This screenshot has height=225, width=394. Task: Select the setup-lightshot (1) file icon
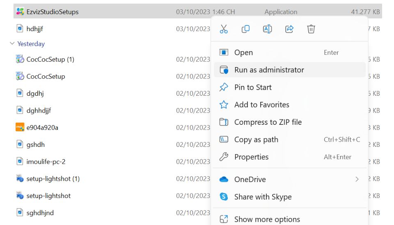pyautogui.click(x=20, y=178)
